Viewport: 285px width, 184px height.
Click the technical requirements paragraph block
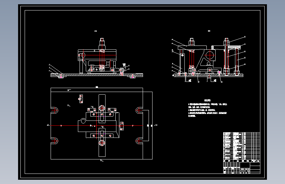tap(207, 110)
